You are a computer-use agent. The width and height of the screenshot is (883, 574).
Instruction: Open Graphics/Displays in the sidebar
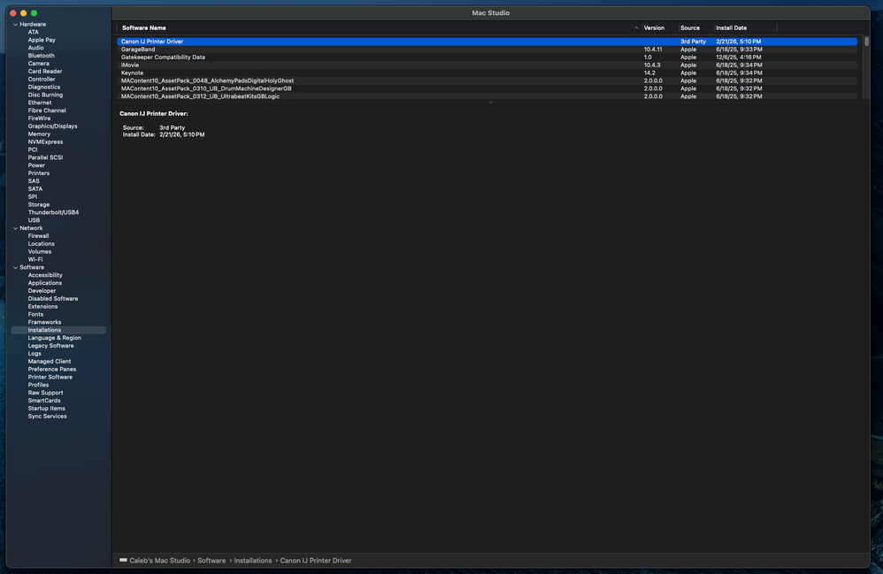[52, 126]
